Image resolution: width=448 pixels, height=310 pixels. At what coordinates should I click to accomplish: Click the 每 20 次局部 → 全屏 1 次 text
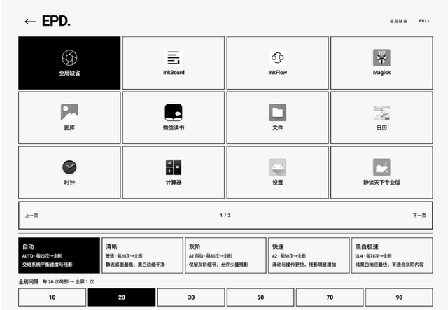click(x=69, y=282)
